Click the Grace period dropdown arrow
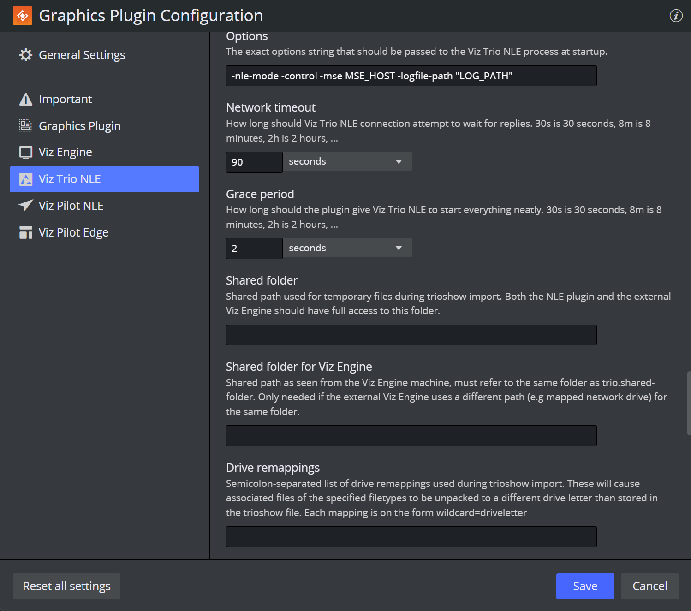The width and height of the screenshot is (691, 611). coord(399,248)
